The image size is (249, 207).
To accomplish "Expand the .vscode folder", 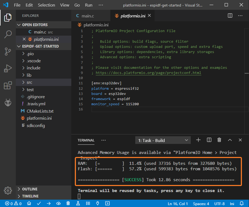I will coord(44,61).
